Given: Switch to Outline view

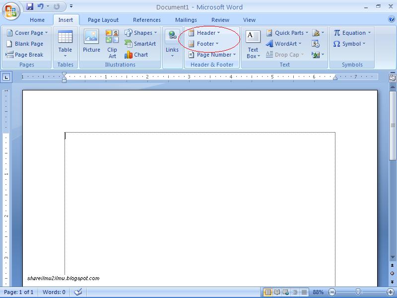Looking at the screenshot, I should 295,292.
